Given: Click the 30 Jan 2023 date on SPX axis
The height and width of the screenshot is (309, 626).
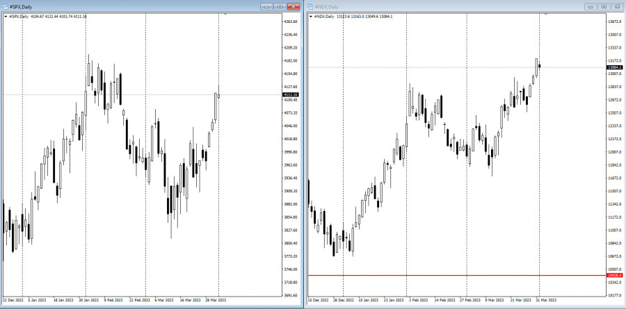Looking at the screenshot, I should pyautogui.click(x=88, y=300).
